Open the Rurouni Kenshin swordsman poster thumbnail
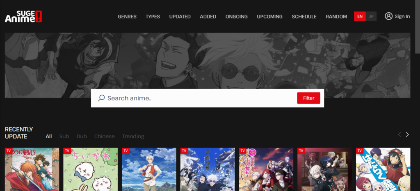 [x=32, y=169]
